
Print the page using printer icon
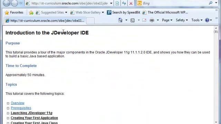[152, 20]
